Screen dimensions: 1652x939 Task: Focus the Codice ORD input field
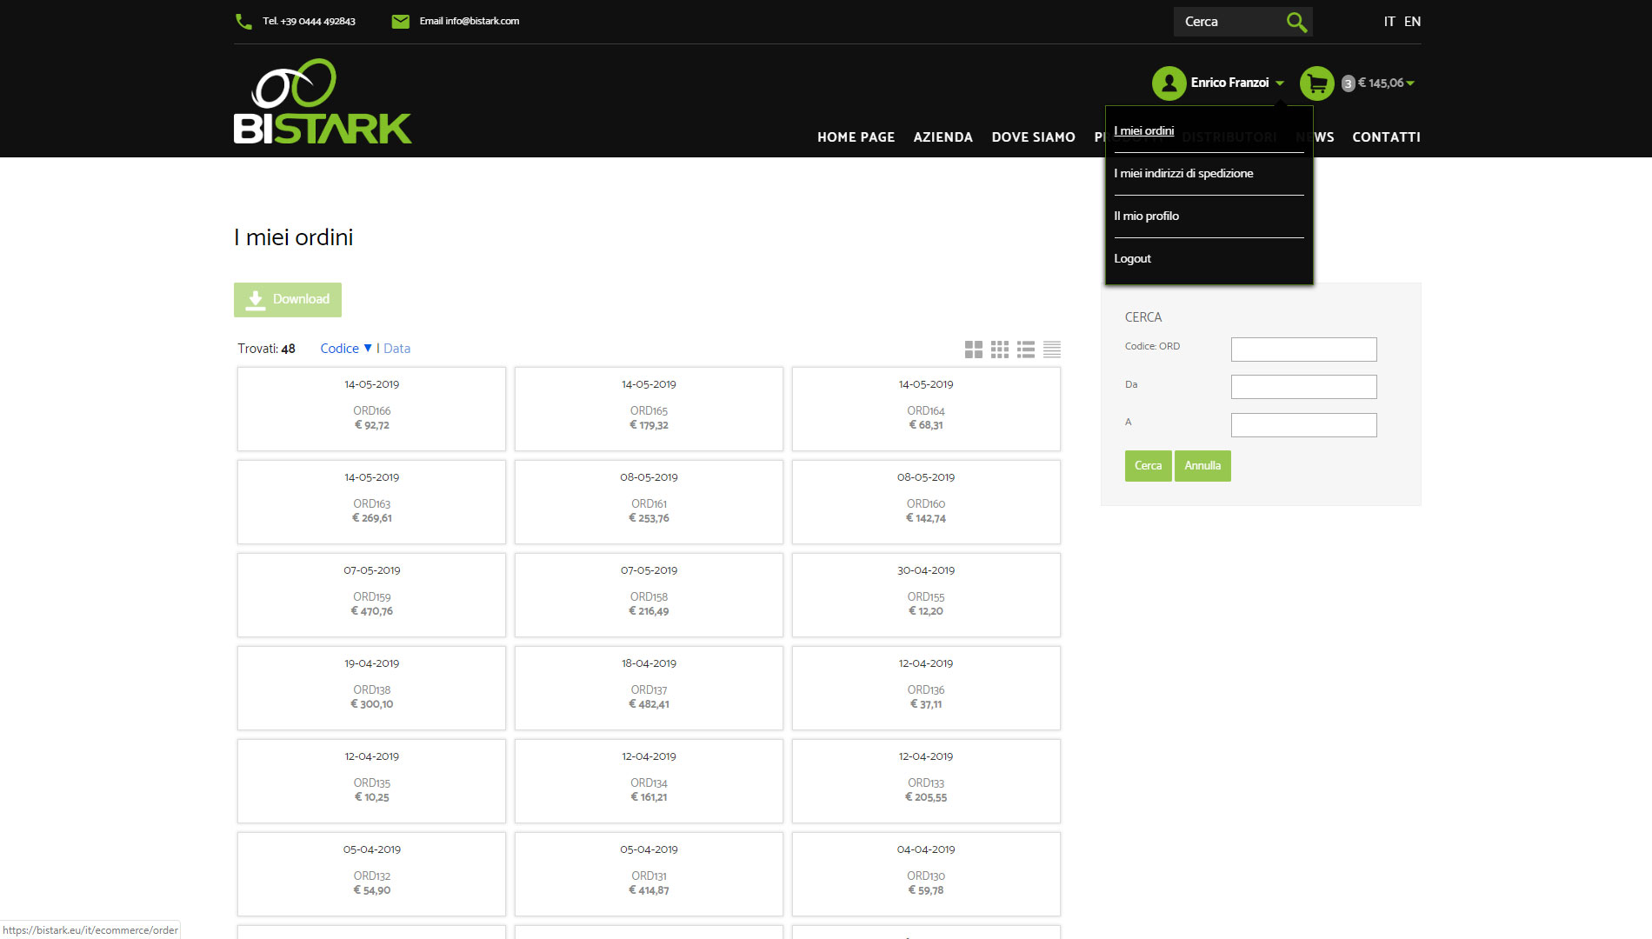(x=1303, y=350)
